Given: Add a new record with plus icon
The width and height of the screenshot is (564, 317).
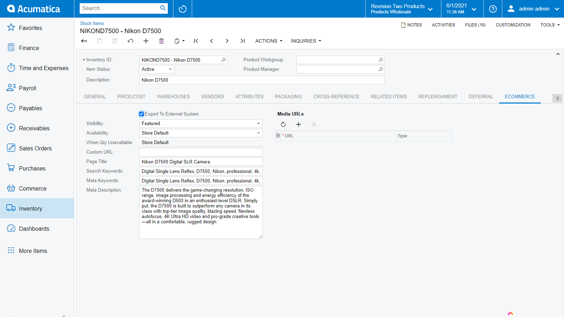Looking at the screenshot, I should [146, 41].
